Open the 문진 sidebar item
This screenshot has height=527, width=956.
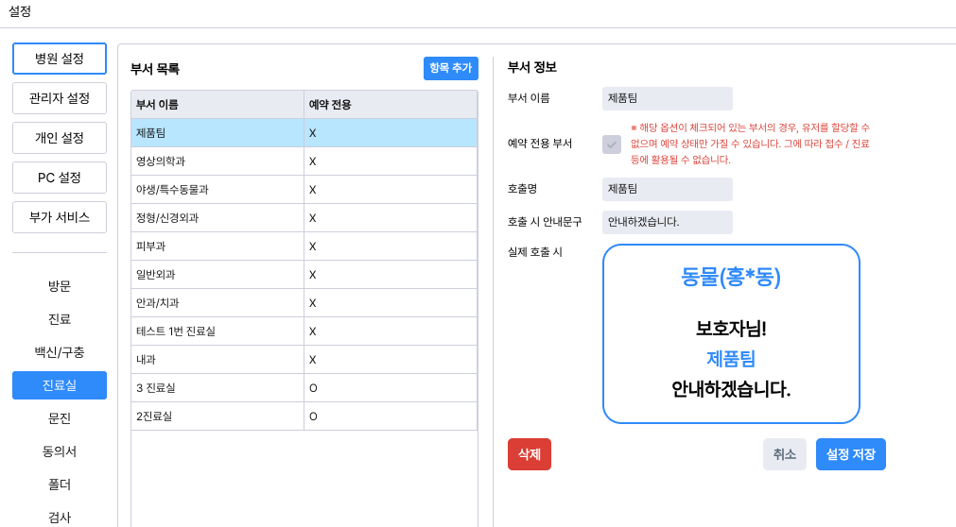coord(60,418)
